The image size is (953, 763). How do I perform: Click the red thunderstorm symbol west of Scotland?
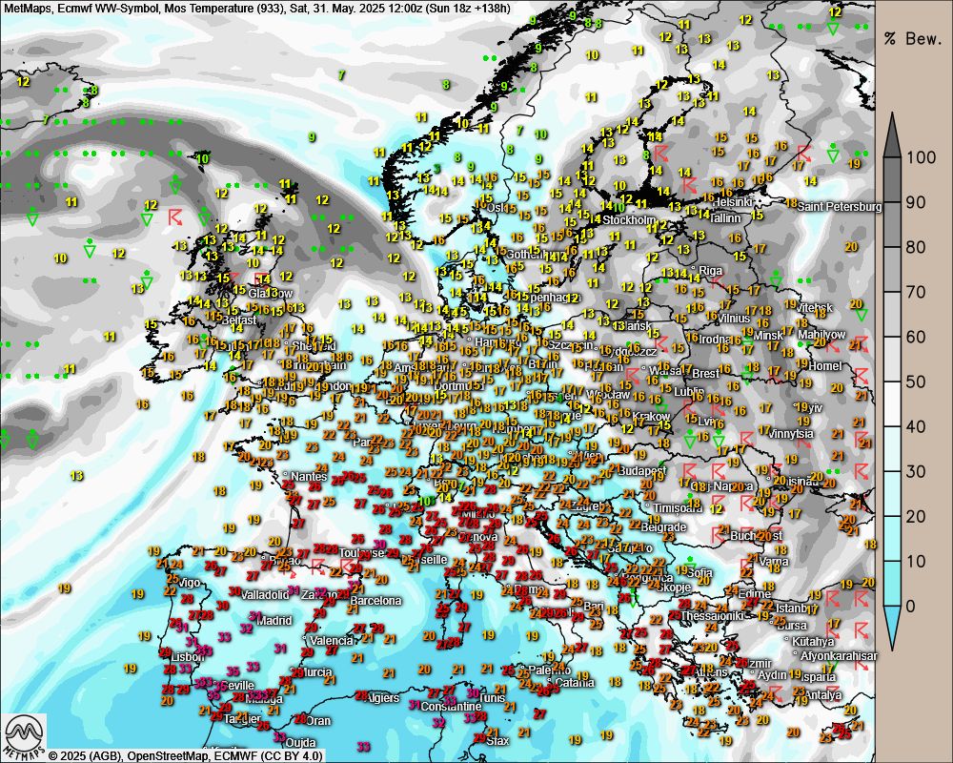(175, 216)
